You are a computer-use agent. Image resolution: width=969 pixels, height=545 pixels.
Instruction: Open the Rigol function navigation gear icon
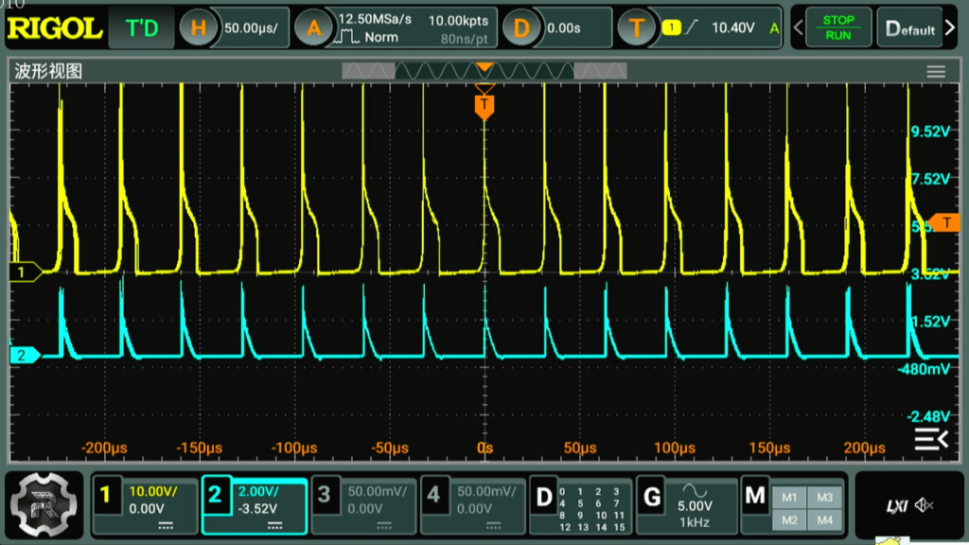[x=42, y=505]
